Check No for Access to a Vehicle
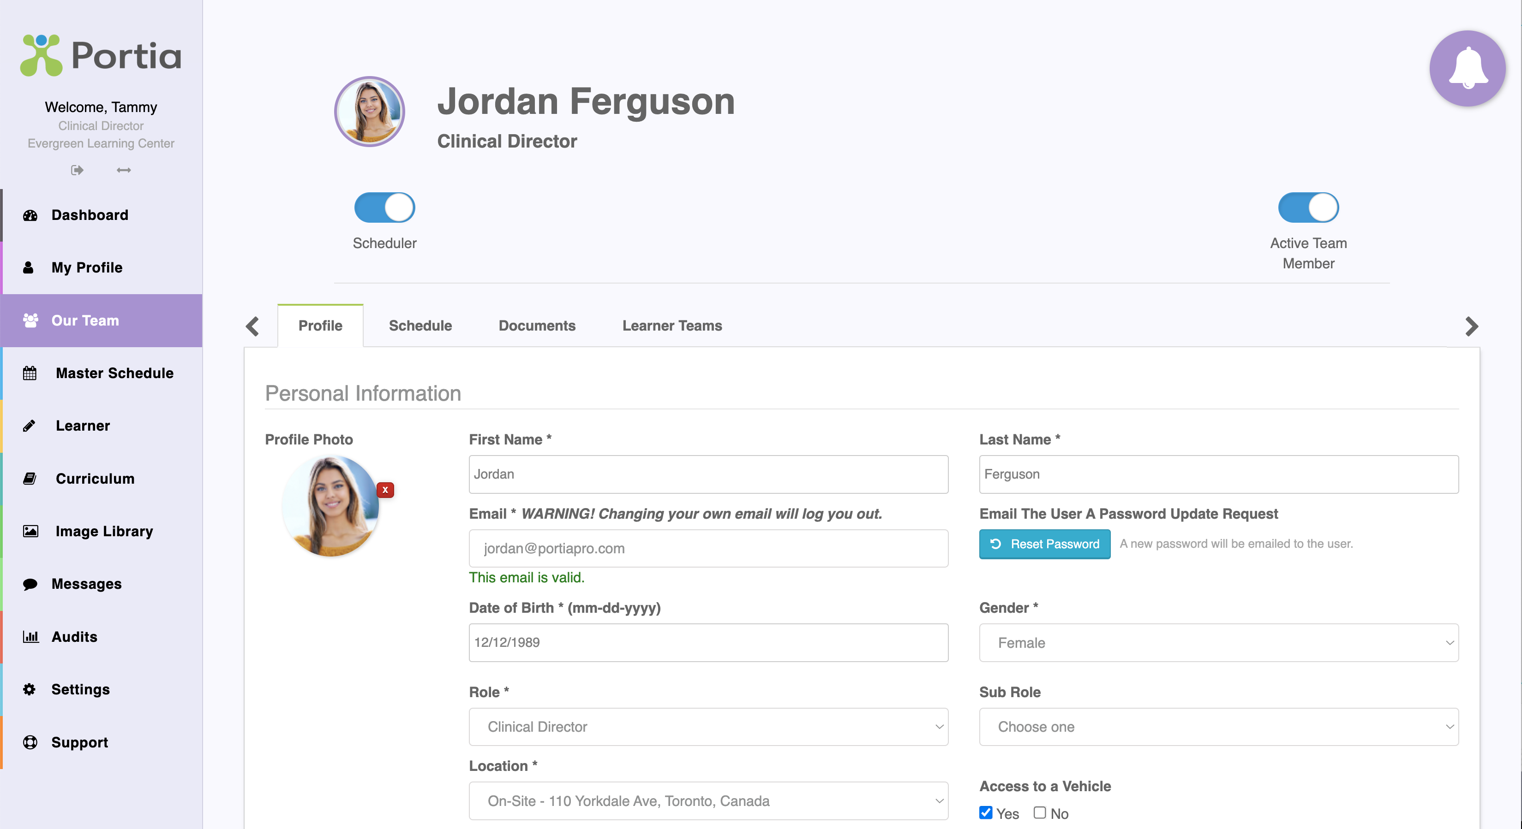1522x829 pixels. (x=1039, y=812)
